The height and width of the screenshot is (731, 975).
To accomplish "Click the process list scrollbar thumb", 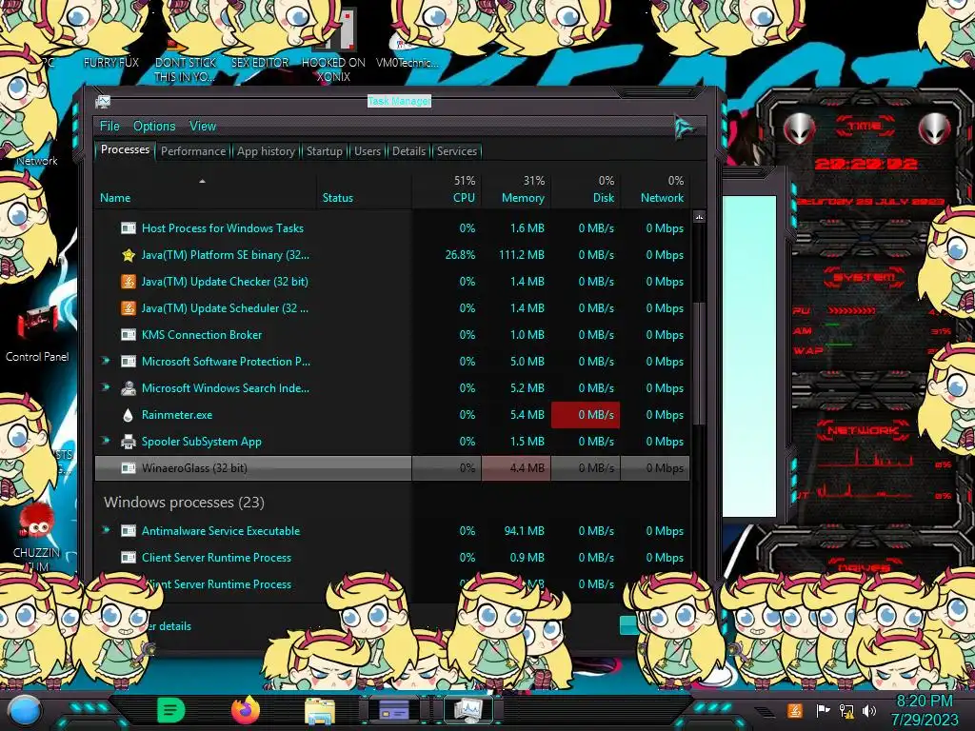I will (699, 363).
